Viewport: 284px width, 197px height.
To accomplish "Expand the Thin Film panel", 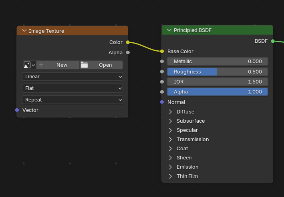I will tap(170, 176).
